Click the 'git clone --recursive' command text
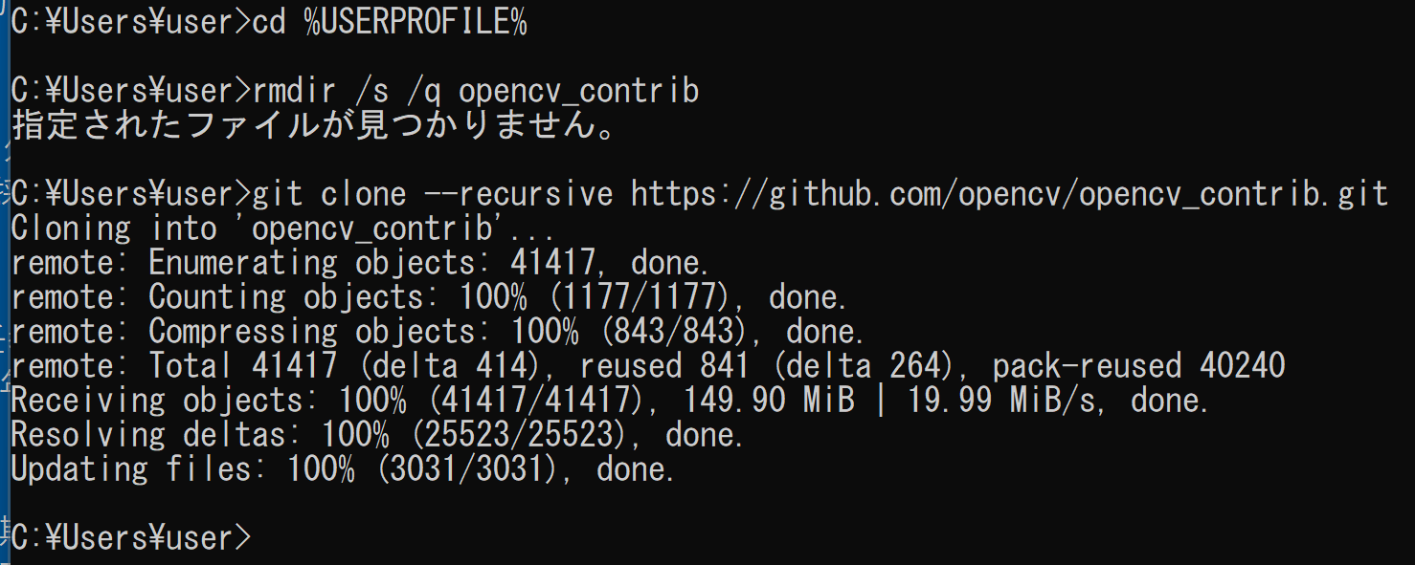The image size is (1415, 565). [x=433, y=195]
